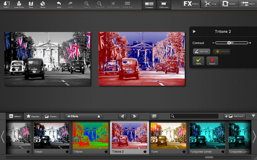The image size is (257, 160).
Task: Select the Tokyo effect thumbnail
Action: (51, 136)
